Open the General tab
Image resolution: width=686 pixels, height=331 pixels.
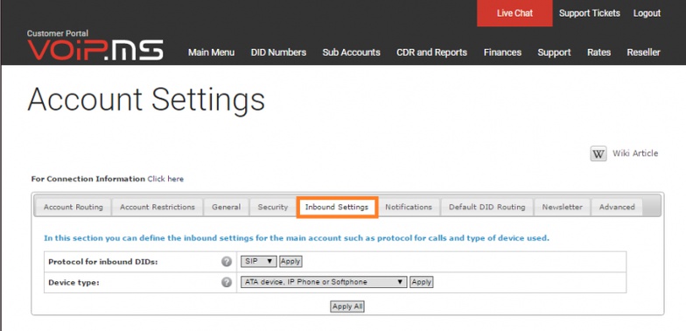(226, 207)
